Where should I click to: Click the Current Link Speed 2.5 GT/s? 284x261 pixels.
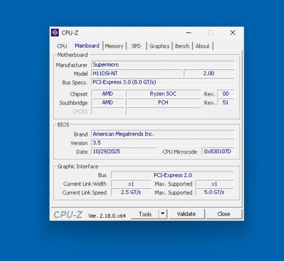131,192
